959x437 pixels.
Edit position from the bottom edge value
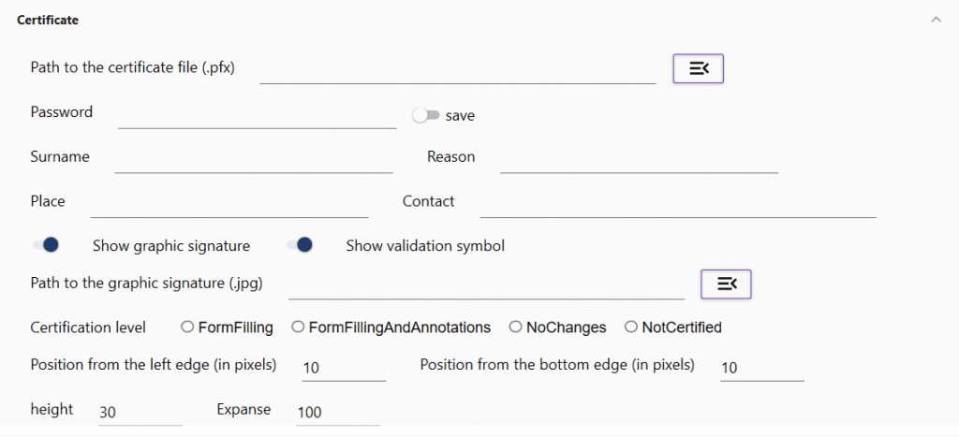[x=761, y=368]
